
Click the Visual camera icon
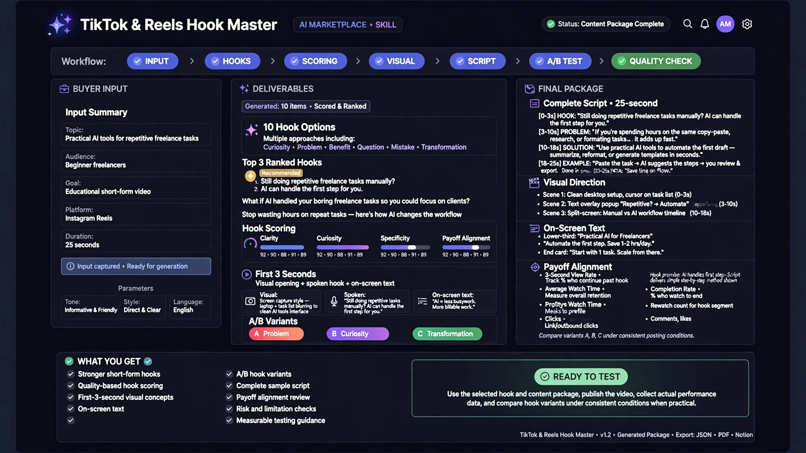tap(250, 301)
